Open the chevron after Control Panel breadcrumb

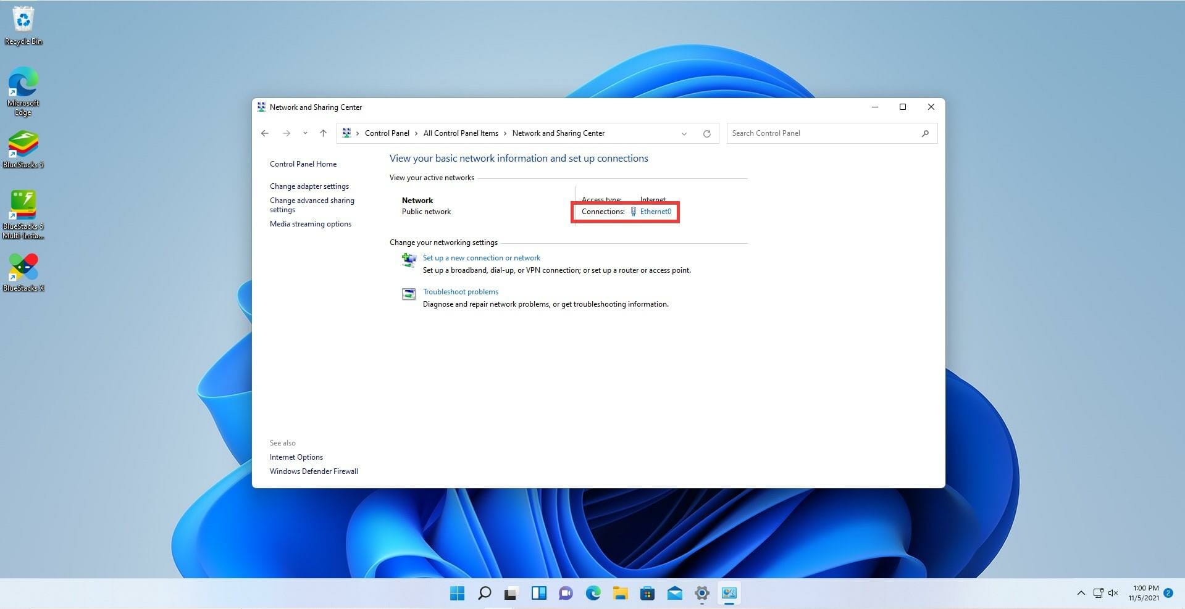tap(416, 133)
